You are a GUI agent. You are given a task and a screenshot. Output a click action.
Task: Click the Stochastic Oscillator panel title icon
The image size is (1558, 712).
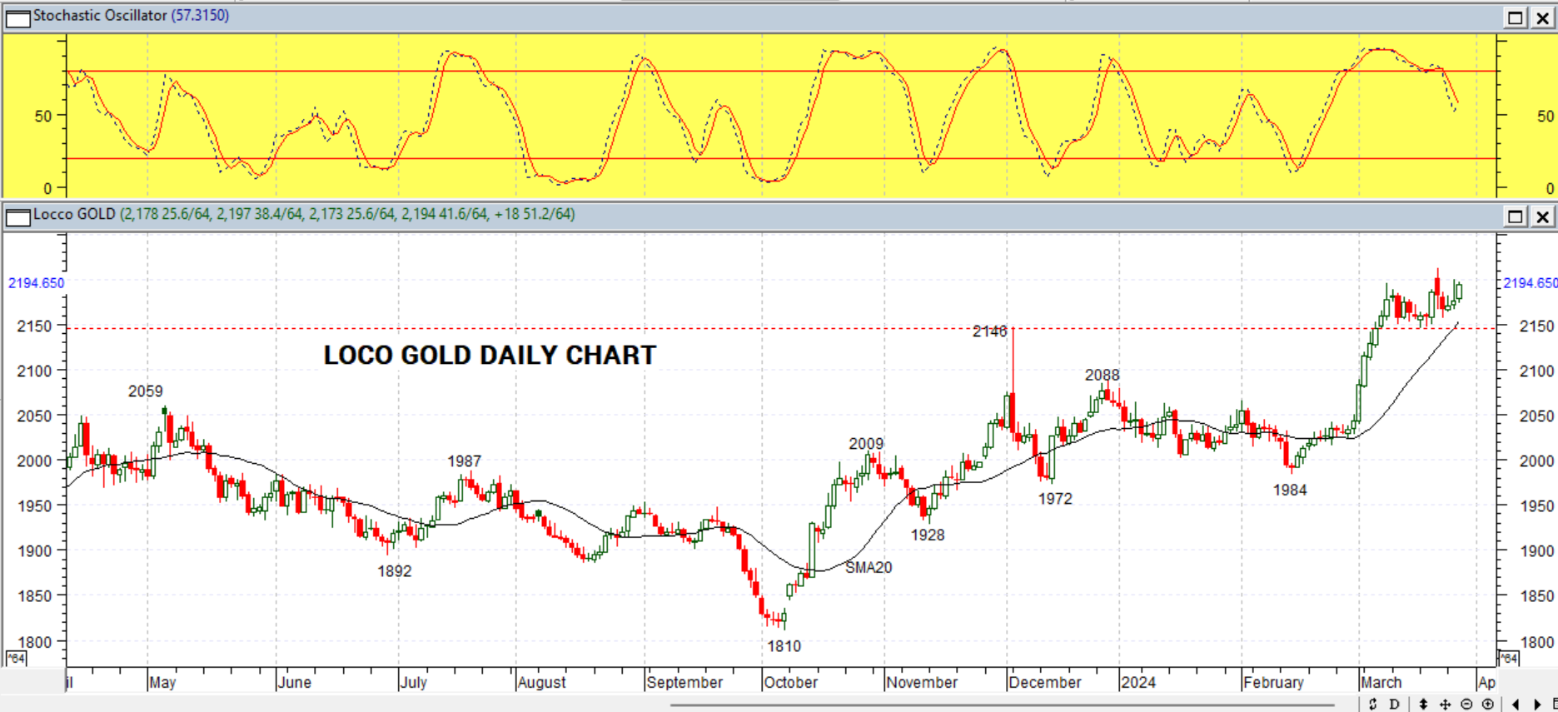click(x=17, y=17)
